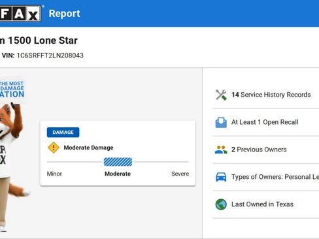Click the 'VIN:' label

point(8,56)
